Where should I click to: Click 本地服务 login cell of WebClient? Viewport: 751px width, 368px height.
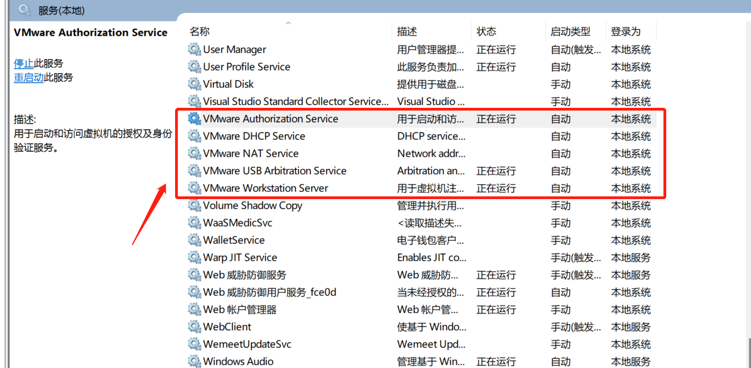[x=631, y=327]
